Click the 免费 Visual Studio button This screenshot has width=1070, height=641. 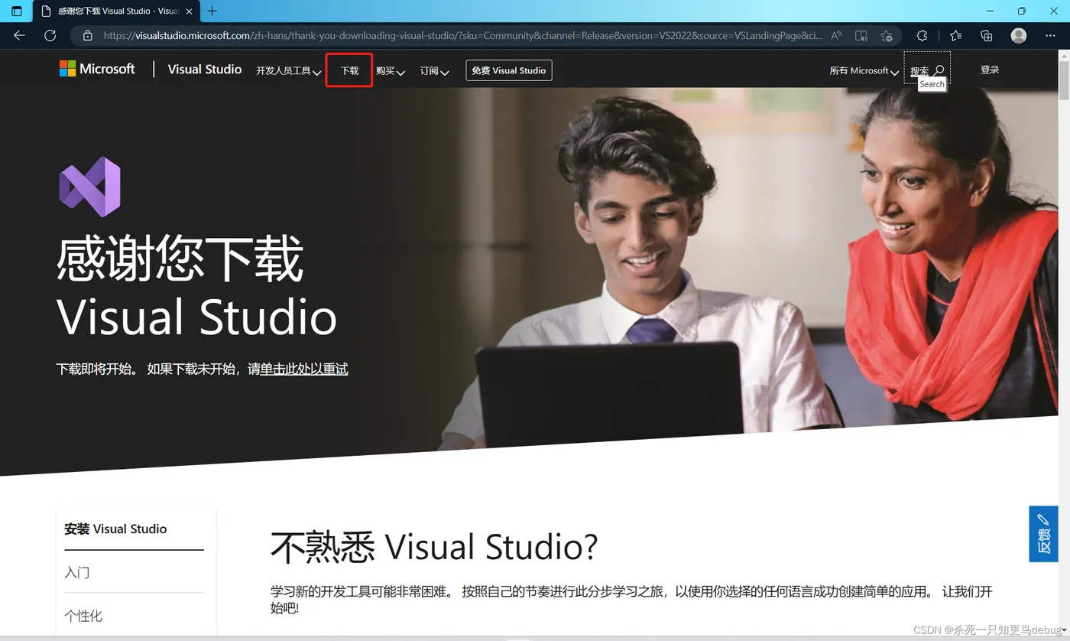click(508, 70)
